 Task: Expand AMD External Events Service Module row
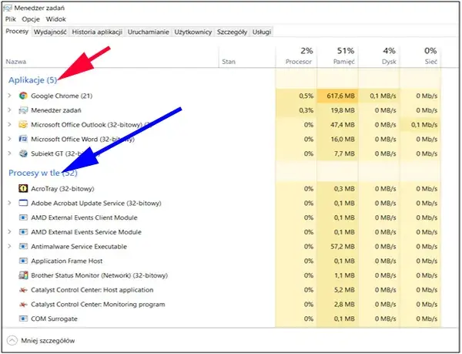click(9, 232)
